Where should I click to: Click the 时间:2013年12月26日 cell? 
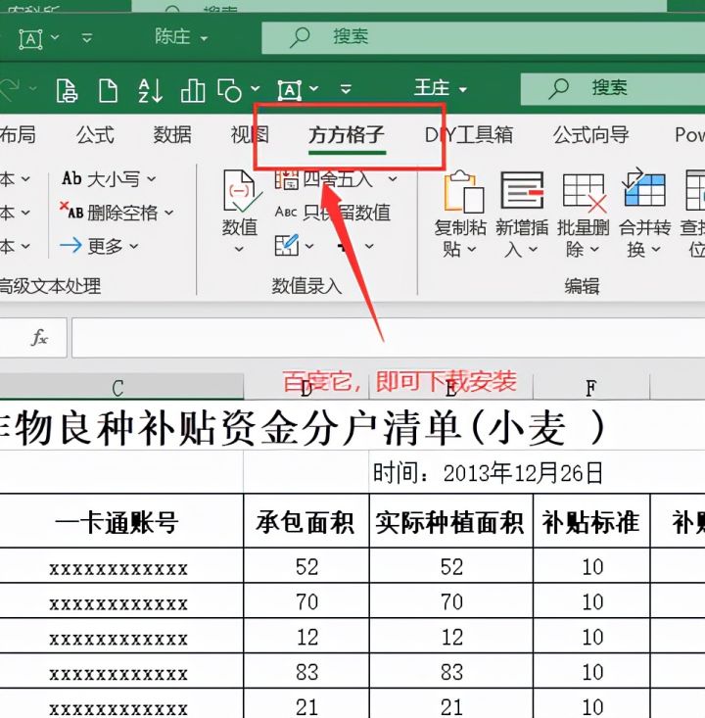click(x=488, y=473)
